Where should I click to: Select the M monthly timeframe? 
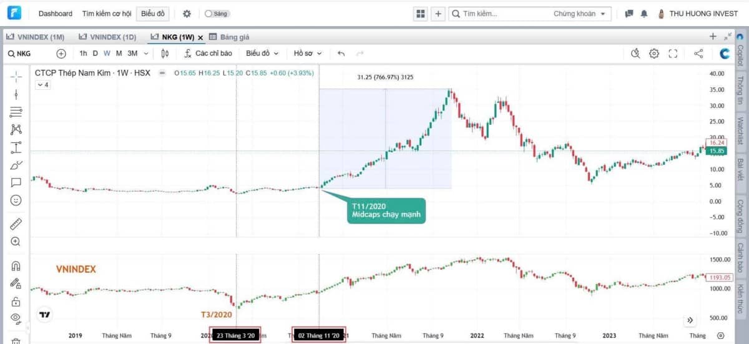tap(119, 54)
